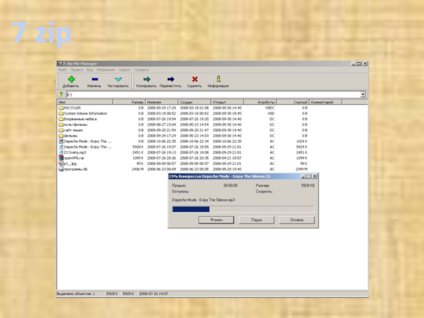Open the Сервис menu
Viewport: 424px width, 318px height.
coord(125,70)
